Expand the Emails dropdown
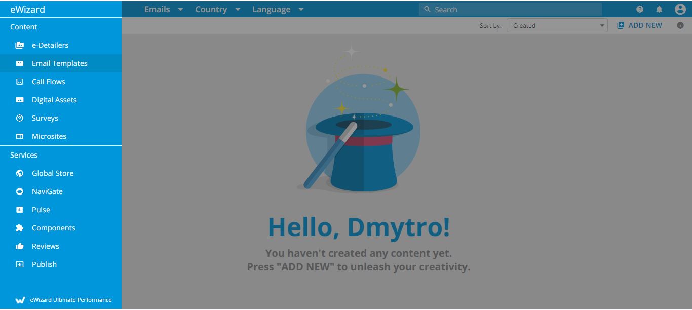The image size is (692, 310). coord(163,9)
